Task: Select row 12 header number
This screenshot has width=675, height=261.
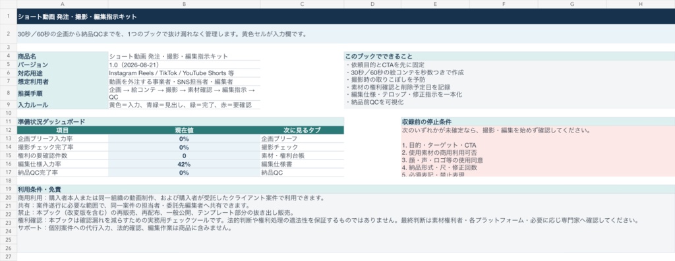Action: [x=9, y=130]
